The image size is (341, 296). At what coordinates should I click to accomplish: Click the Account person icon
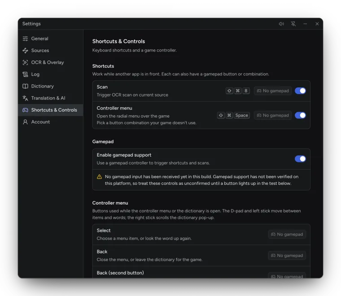tap(25, 122)
